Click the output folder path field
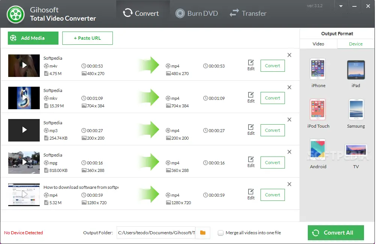The width and height of the screenshot is (376, 244). (156, 233)
